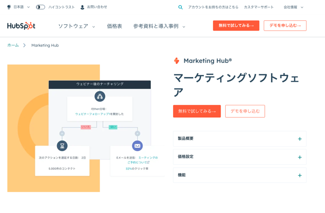Viewport: 325px width, 213px height.
Task: Click the globe language icon
Action: [9, 7]
